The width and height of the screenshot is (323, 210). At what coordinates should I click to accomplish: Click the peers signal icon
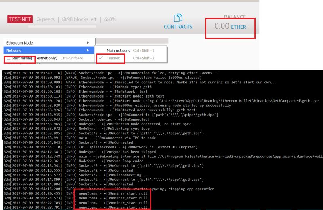click(x=39, y=19)
